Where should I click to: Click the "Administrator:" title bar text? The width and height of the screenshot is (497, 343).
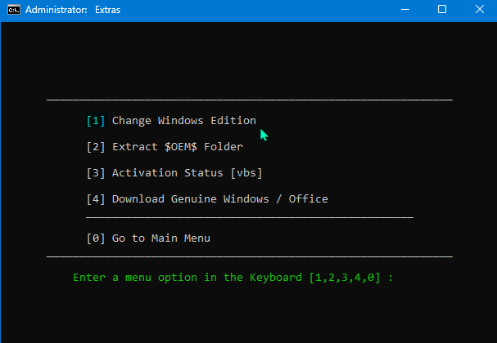pyautogui.click(x=56, y=10)
